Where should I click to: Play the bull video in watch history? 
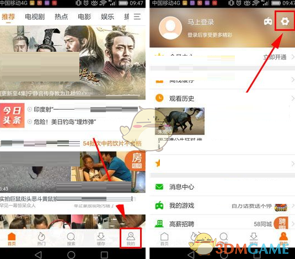coord(180,121)
